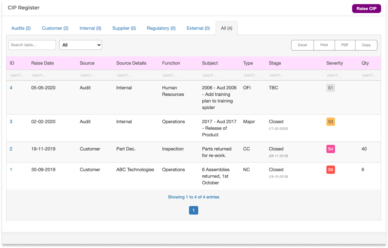The width and height of the screenshot is (388, 248).
Task: Click the Source column search field
Action: point(87,75)
